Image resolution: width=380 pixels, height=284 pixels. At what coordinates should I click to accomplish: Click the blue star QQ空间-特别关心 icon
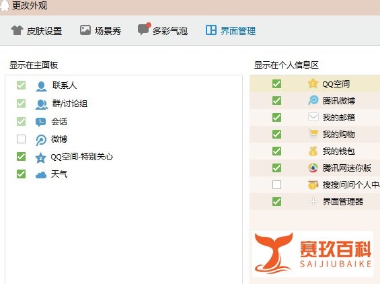[41, 158]
